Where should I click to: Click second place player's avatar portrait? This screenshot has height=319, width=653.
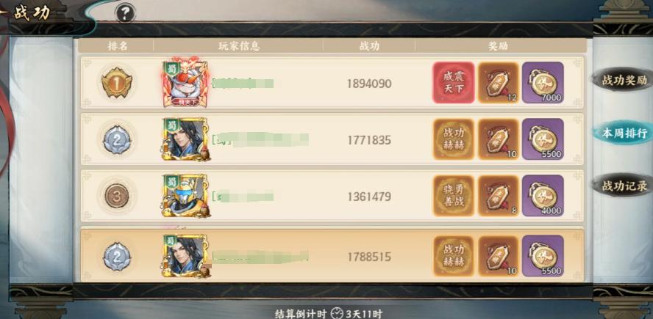tap(185, 139)
